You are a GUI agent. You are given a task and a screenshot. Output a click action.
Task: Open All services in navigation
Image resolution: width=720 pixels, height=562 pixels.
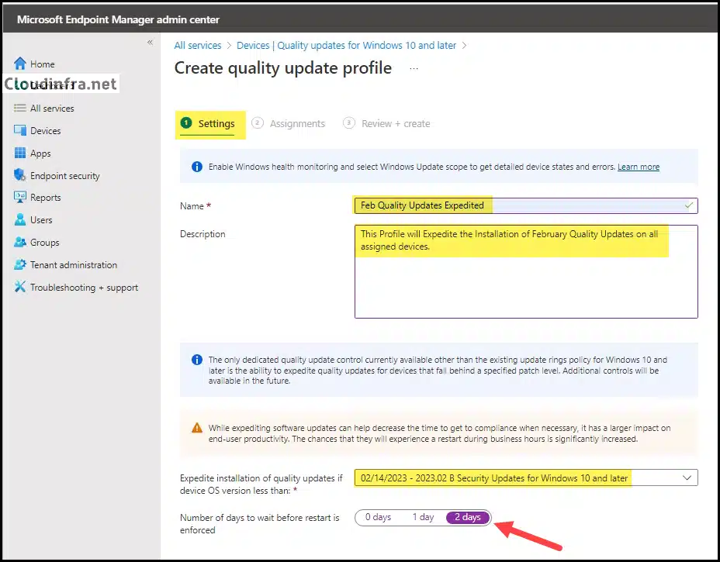coord(52,109)
